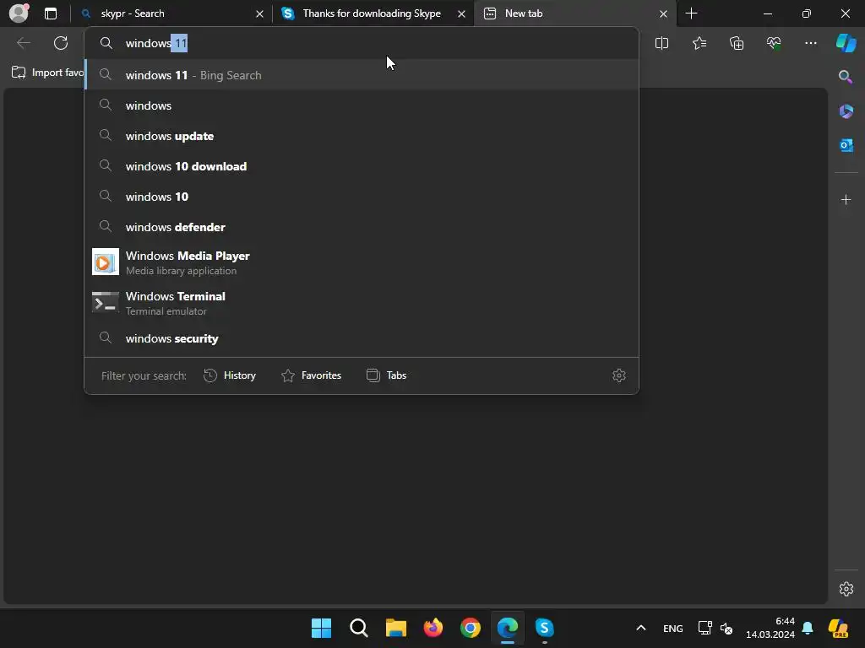
Task: Open the ENG language switcher
Action: point(673,628)
